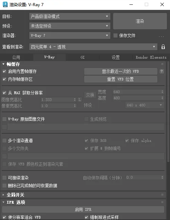Click the L lock aspect ratio button
The height and width of the screenshot is (220, 170).
pos(79,100)
